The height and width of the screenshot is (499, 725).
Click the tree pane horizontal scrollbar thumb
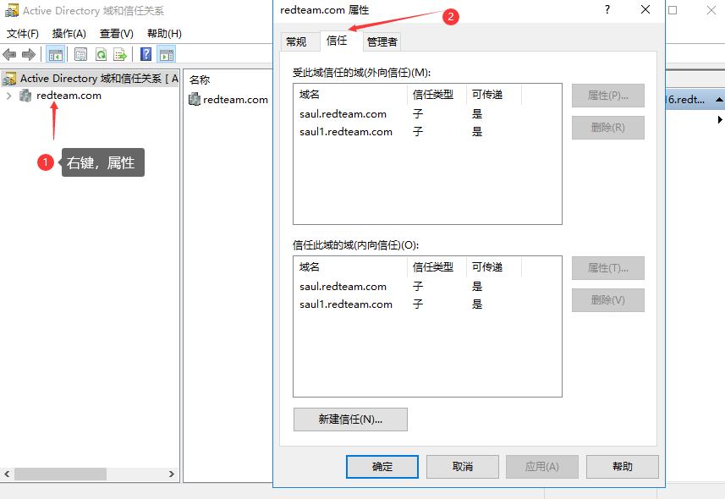61,474
